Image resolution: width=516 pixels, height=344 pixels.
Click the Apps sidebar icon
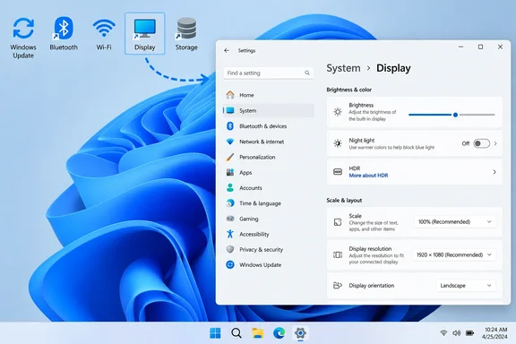point(230,172)
